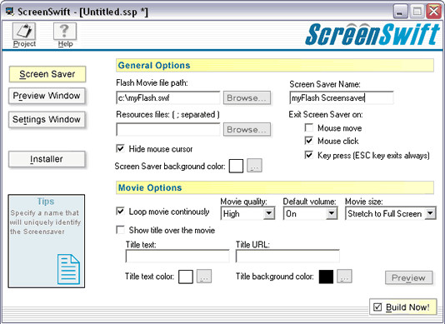Click the black Title background color swatch
This screenshot has height=324, width=445.
326,277
